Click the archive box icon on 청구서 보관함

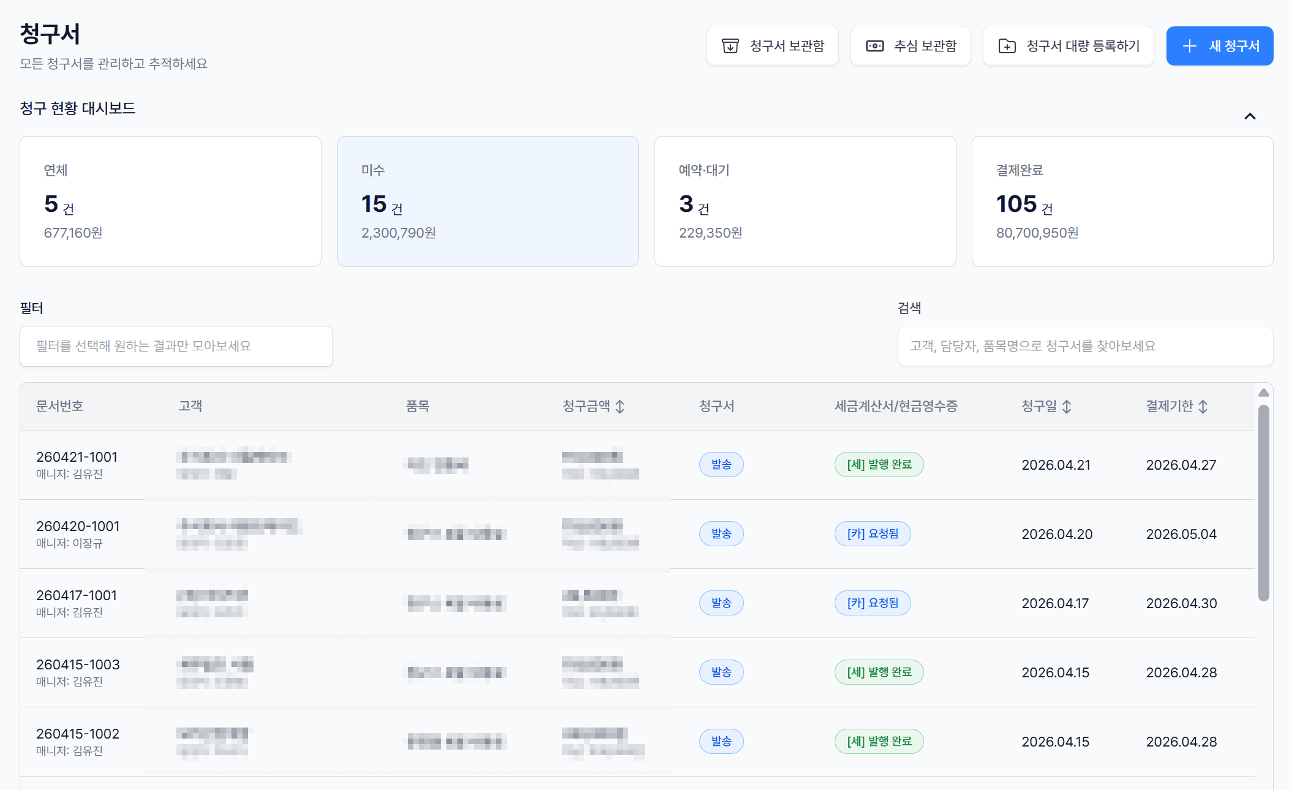(730, 46)
